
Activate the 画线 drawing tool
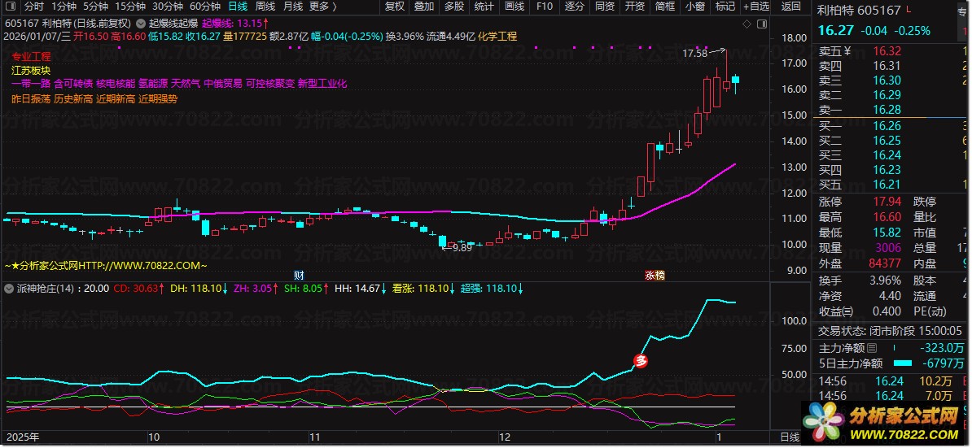click(514, 7)
